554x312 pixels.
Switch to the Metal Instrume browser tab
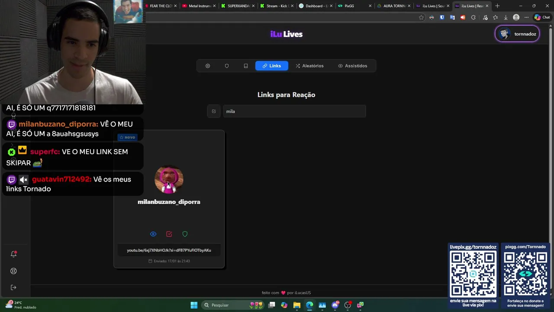click(198, 6)
